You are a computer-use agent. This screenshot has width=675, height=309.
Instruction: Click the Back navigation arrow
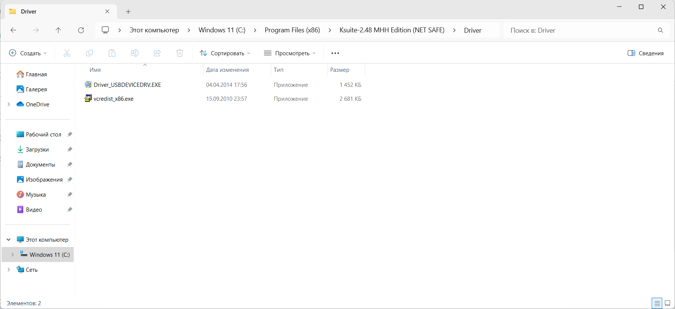[14, 30]
